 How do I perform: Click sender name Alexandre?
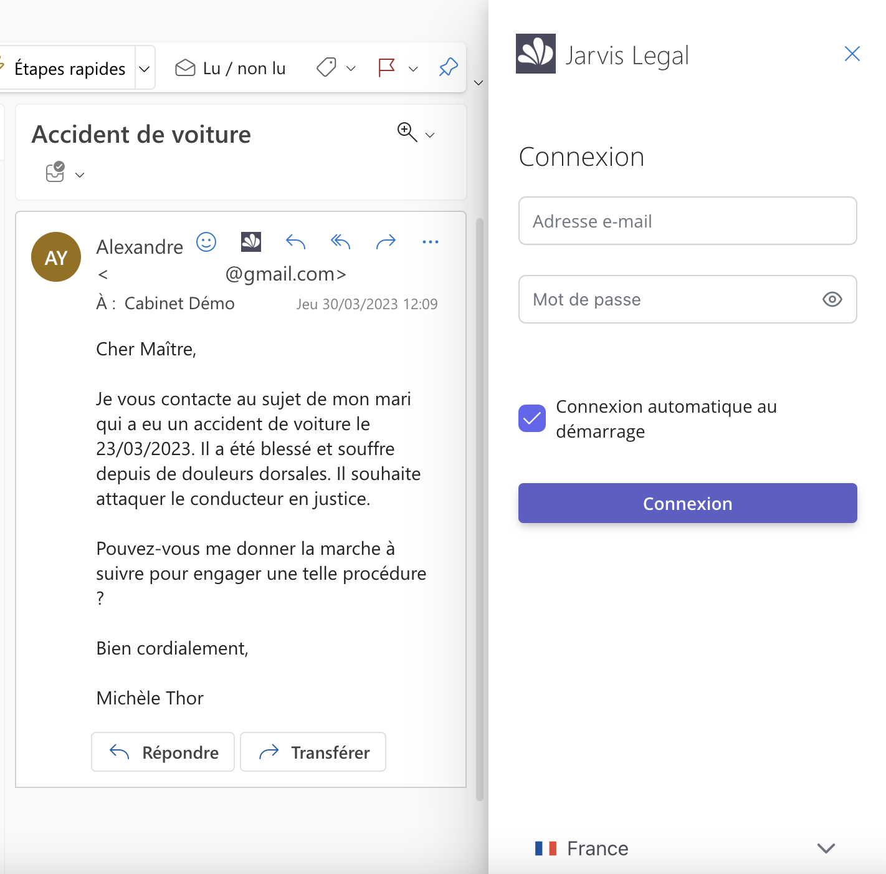pyautogui.click(x=140, y=247)
